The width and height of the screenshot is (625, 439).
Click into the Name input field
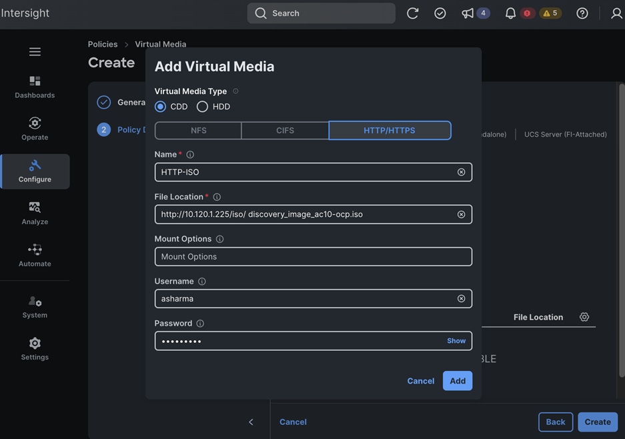pos(314,172)
